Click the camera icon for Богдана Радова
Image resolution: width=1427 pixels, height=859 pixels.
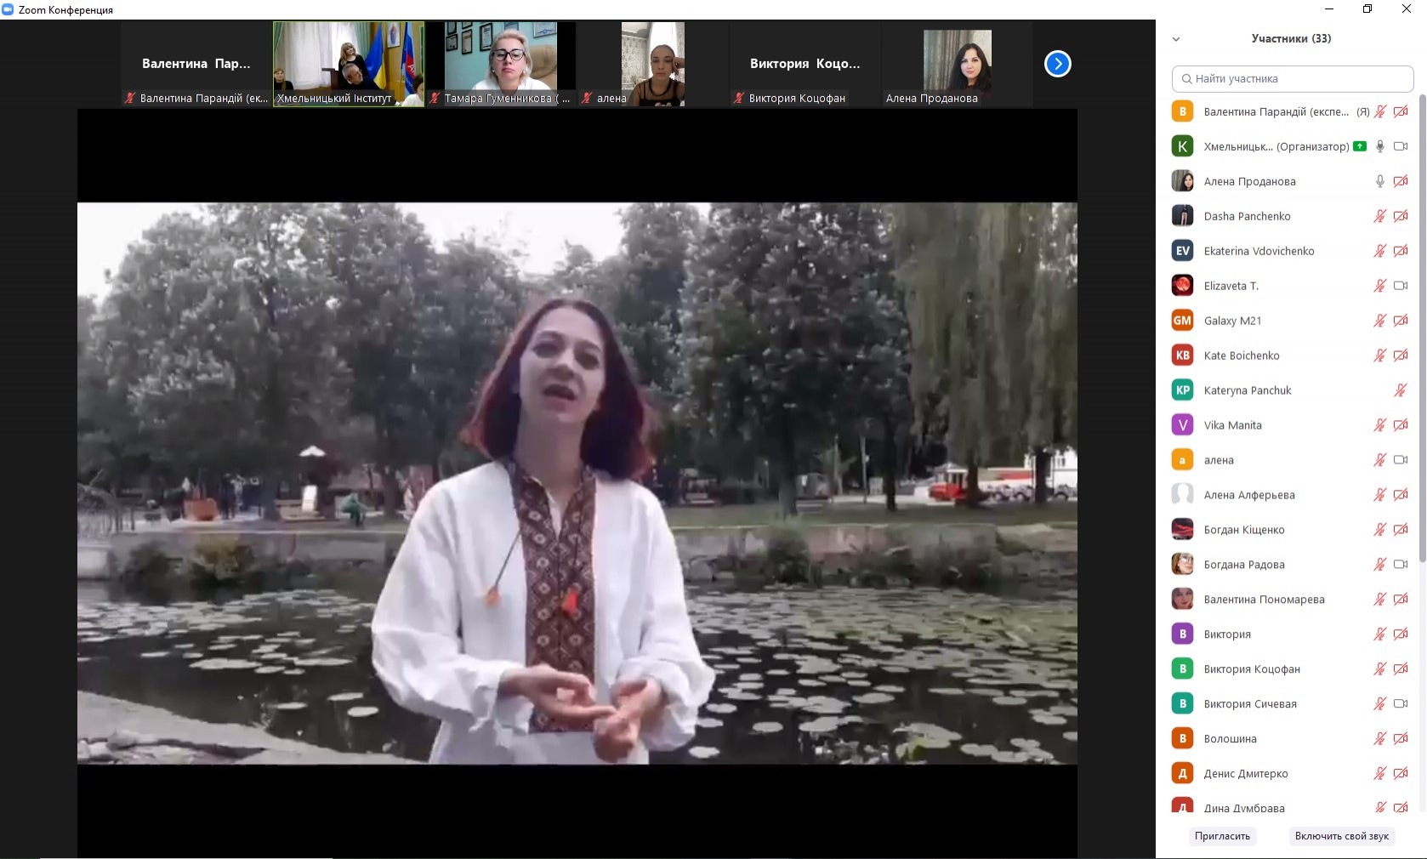1401,565
